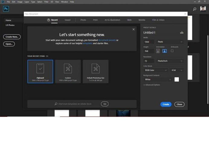Open the Type menu

(x=33, y=2)
